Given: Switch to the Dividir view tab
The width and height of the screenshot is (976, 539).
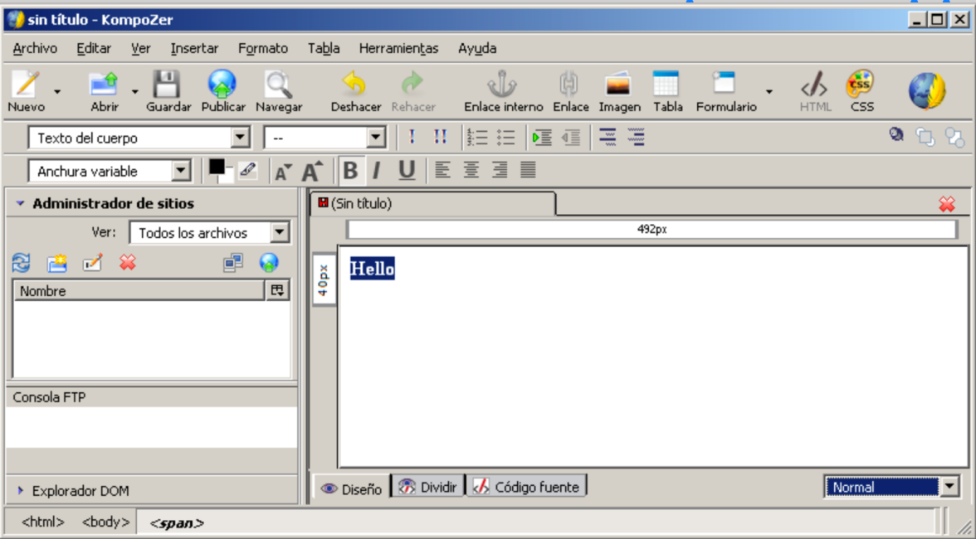Looking at the screenshot, I should (x=428, y=487).
